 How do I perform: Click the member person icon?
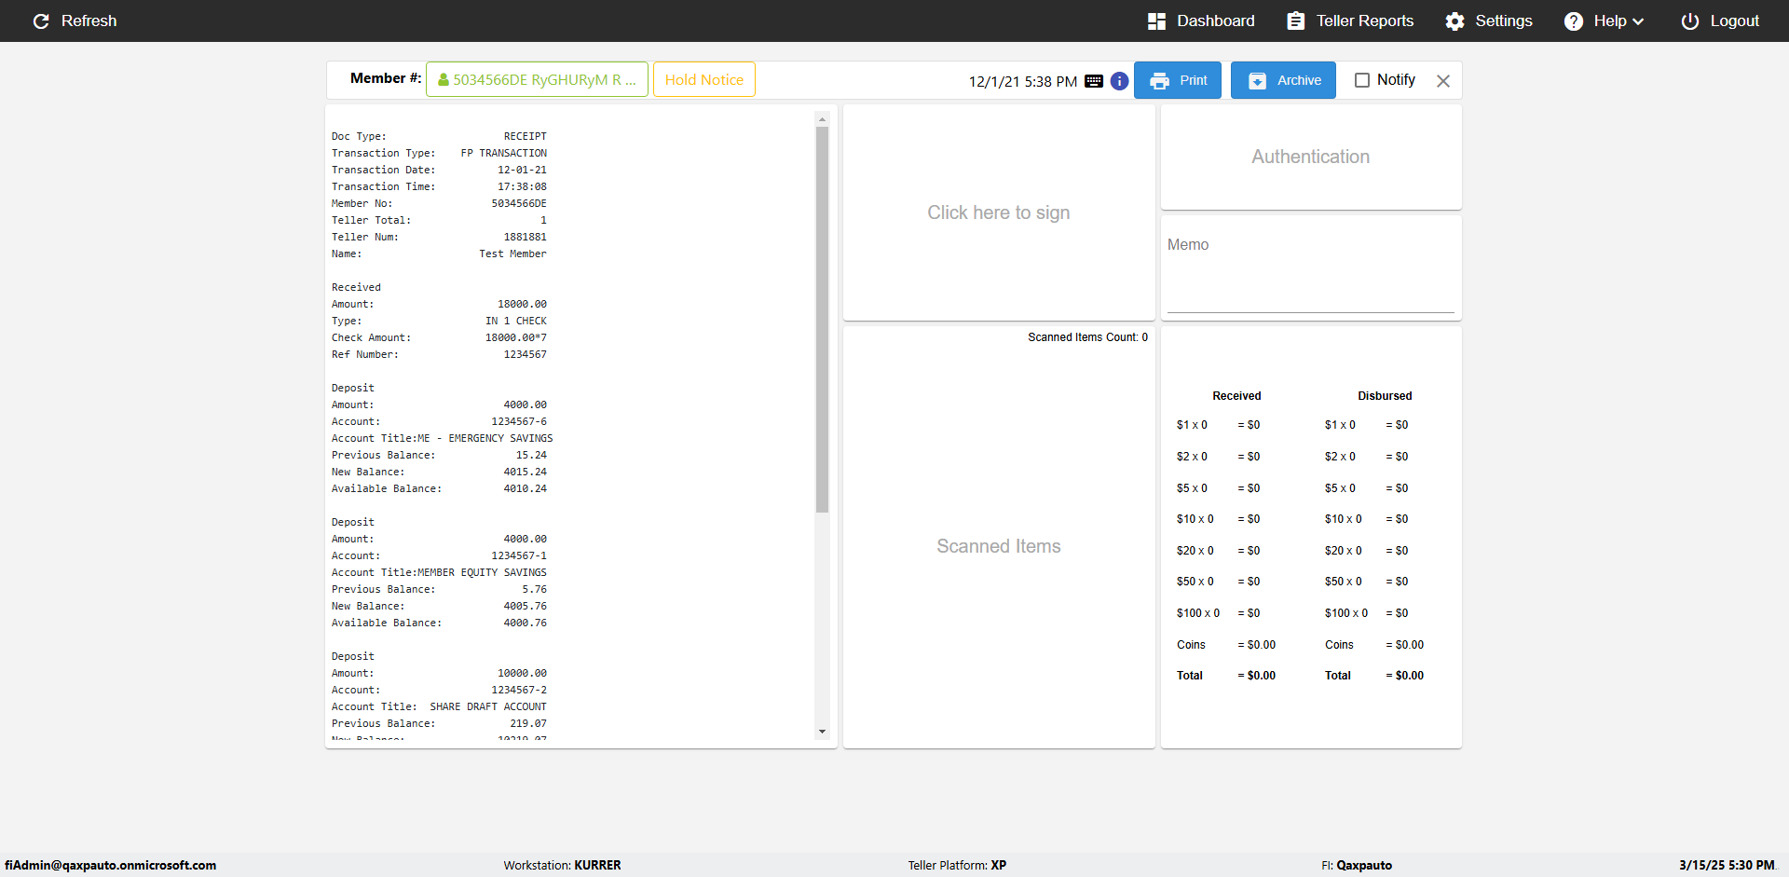444,80
